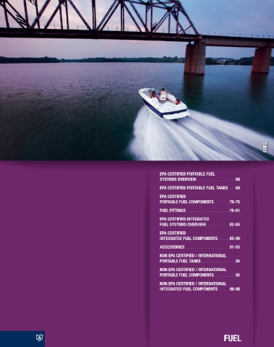Click the large FUEL heading at bottom right

[x=233, y=338]
